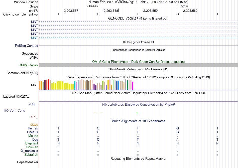Viewport: 238px width, 168px height.
Task: Click the Elephant species label
Action: (32, 143)
